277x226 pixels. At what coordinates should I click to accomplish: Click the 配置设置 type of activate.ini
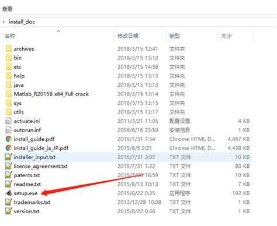[179, 121]
